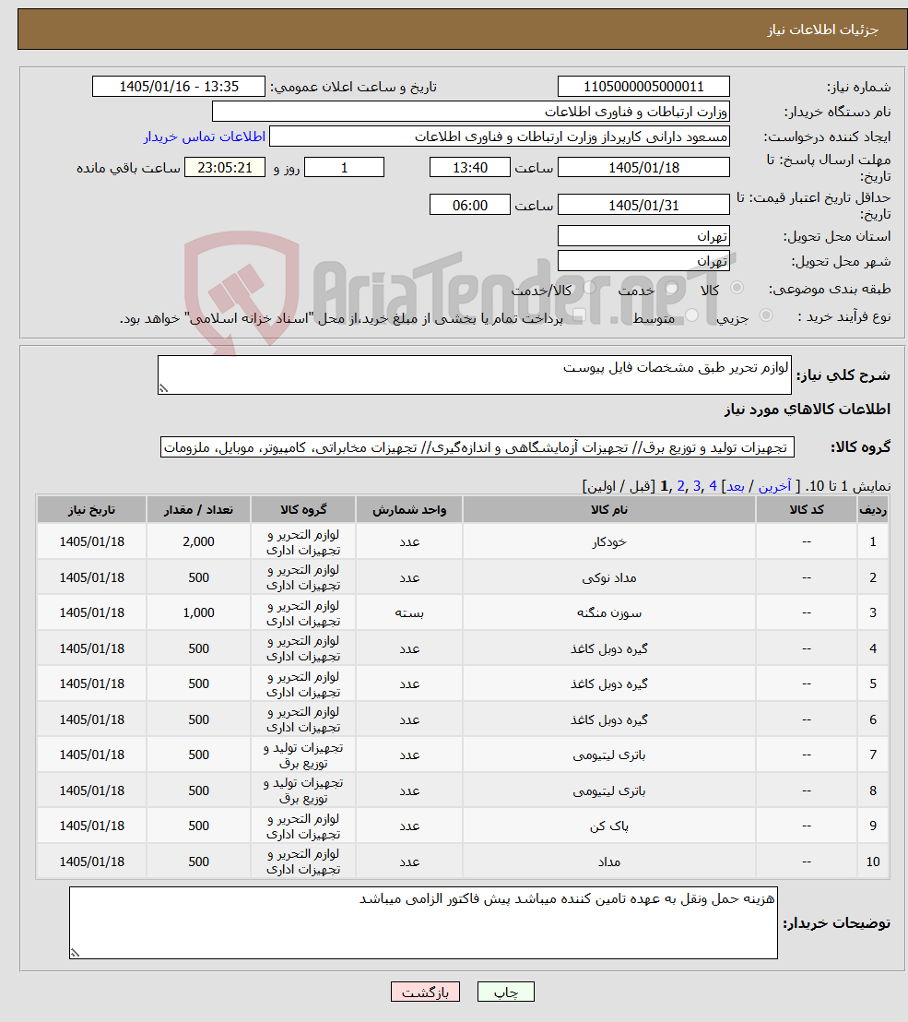Click the goods group field گروه کالا
Image resolution: width=908 pixels, height=1022 pixels.
(x=478, y=447)
